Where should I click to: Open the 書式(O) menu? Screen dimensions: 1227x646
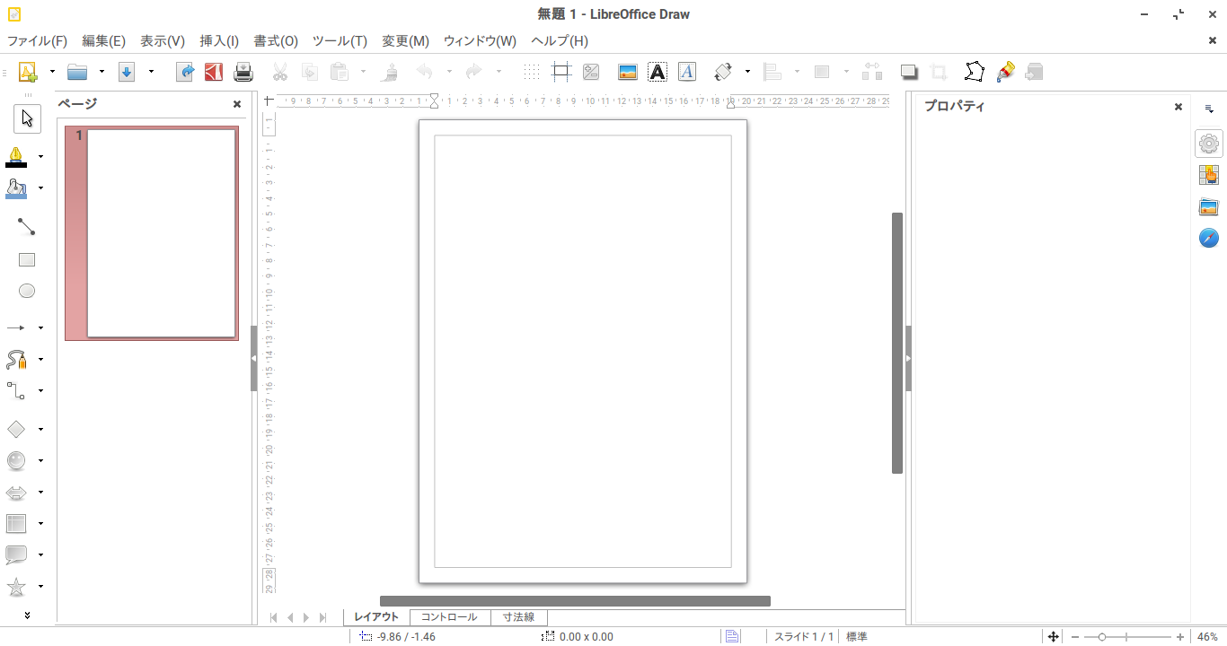[275, 41]
